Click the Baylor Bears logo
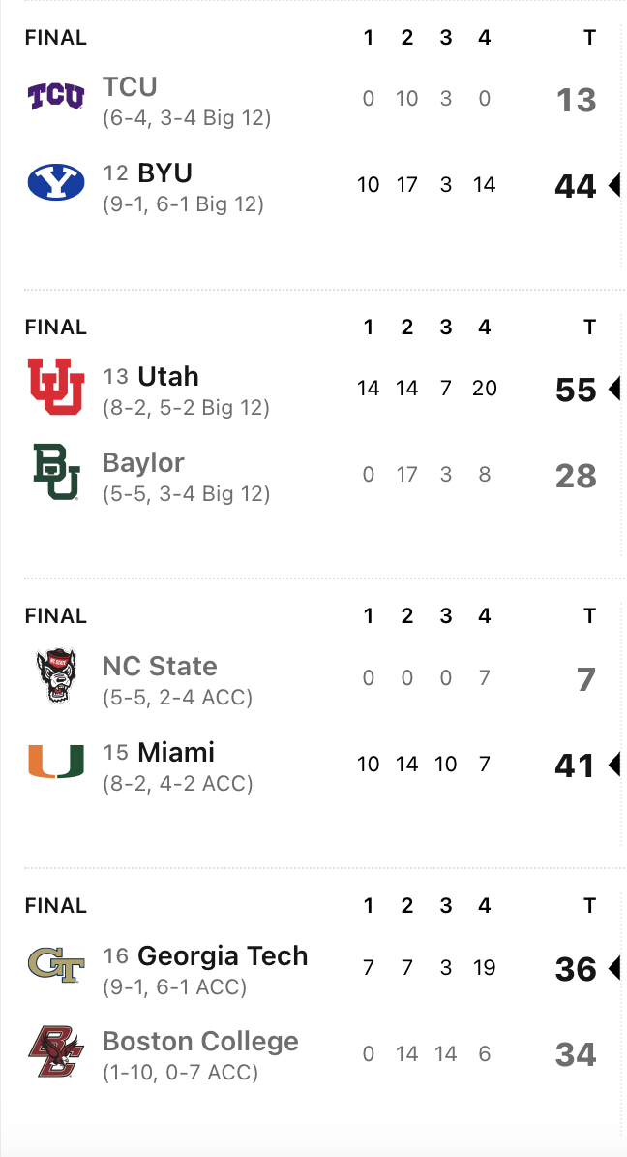Image resolution: width=627 pixels, height=1157 pixels. click(55, 473)
